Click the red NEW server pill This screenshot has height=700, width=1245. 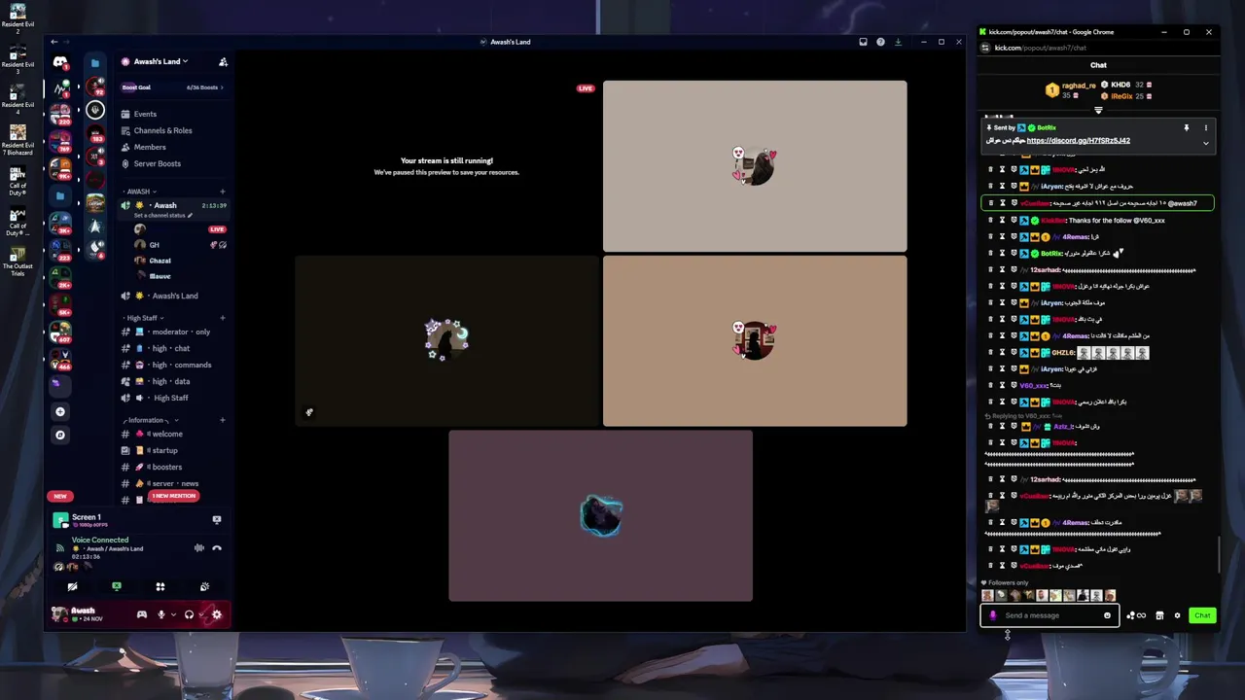coord(60,496)
